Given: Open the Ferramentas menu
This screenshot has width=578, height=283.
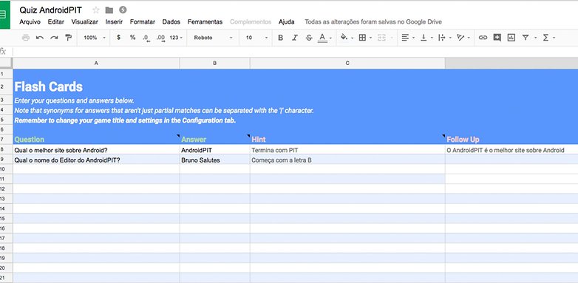Looking at the screenshot, I should pyautogui.click(x=205, y=21).
